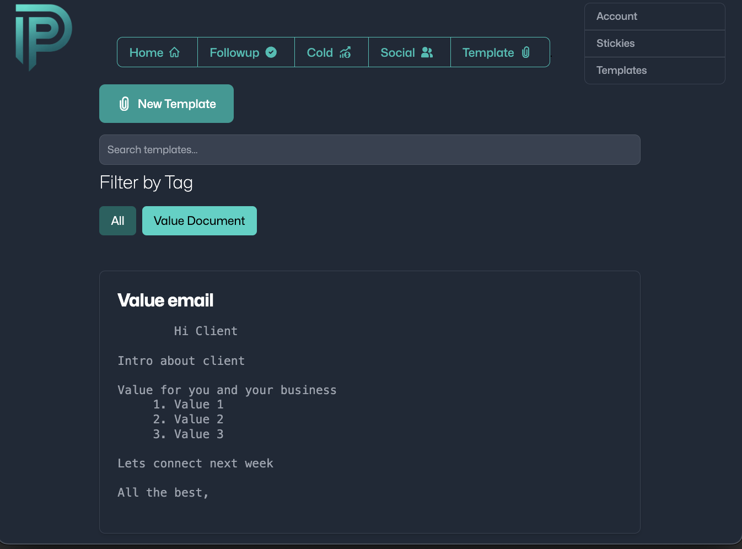
Task: Create a template via New Template text
Action: [176, 104]
